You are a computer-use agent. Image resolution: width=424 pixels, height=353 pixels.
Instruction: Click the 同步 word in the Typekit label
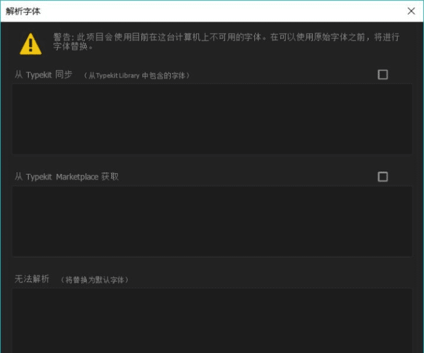63,75
